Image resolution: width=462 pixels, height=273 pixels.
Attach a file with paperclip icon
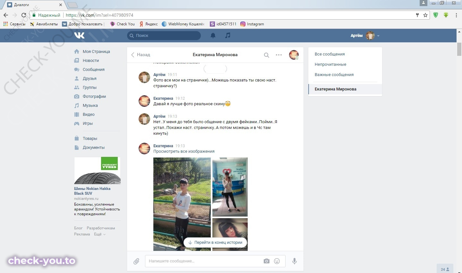(x=136, y=261)
